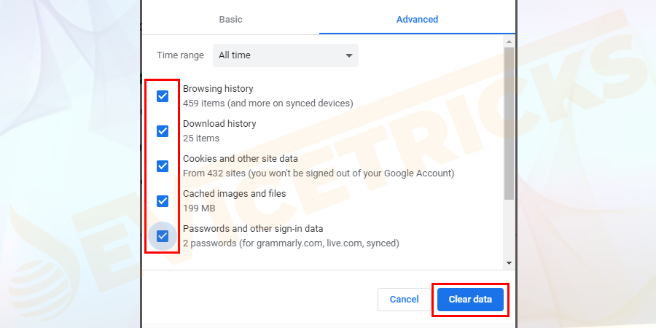656x328 pixels.
Task: Click the 'Cached images and files' label
Action: (234, 194)
